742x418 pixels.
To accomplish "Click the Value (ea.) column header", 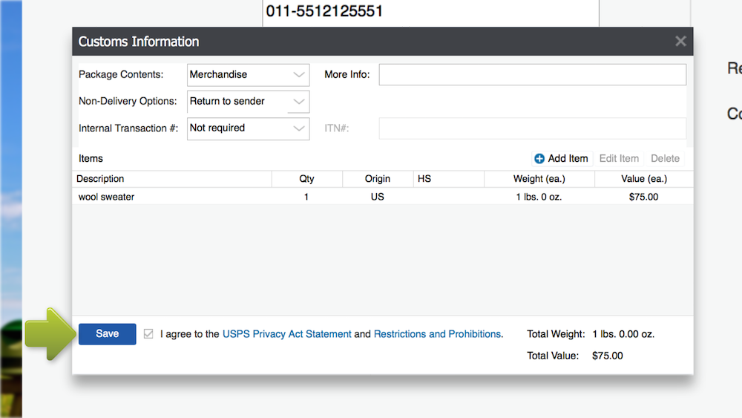I will tap(643, 179).
